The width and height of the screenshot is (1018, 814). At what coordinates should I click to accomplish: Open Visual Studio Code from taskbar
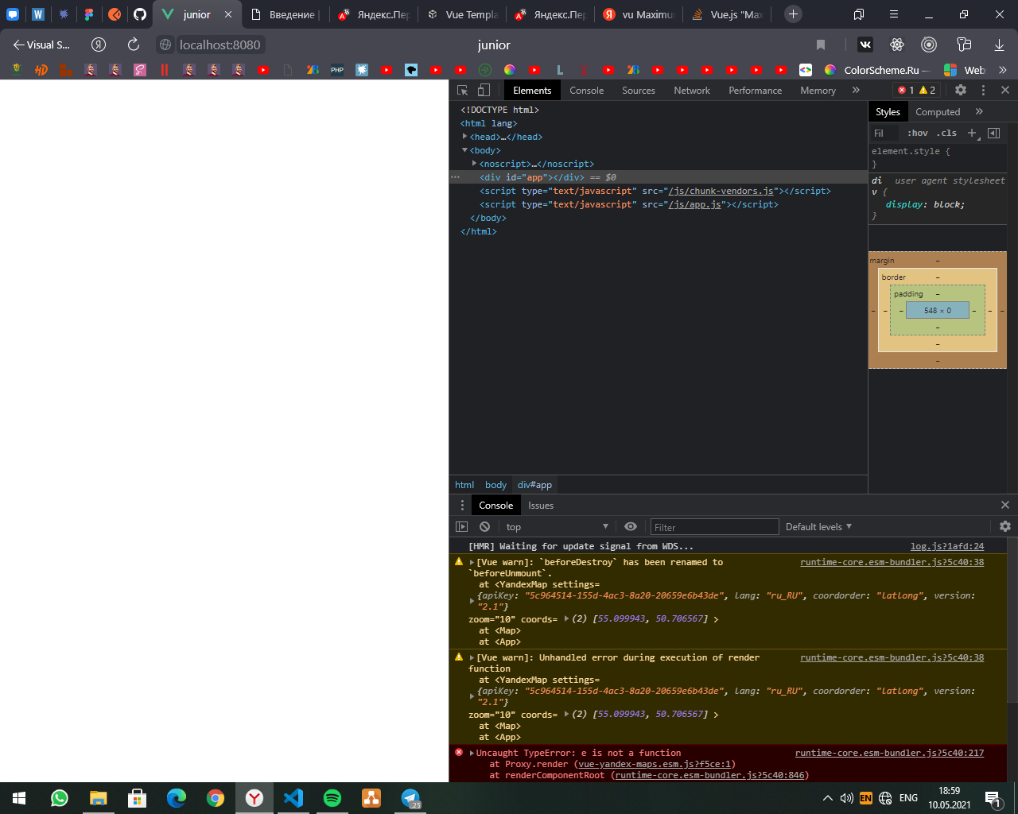pos(293,798)
